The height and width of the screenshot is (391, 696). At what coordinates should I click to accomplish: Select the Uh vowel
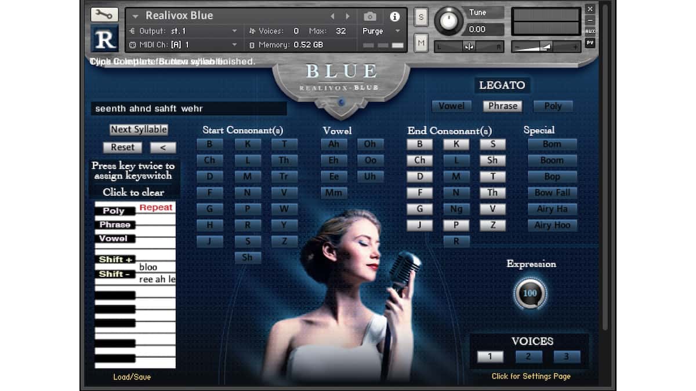point(370,177)
